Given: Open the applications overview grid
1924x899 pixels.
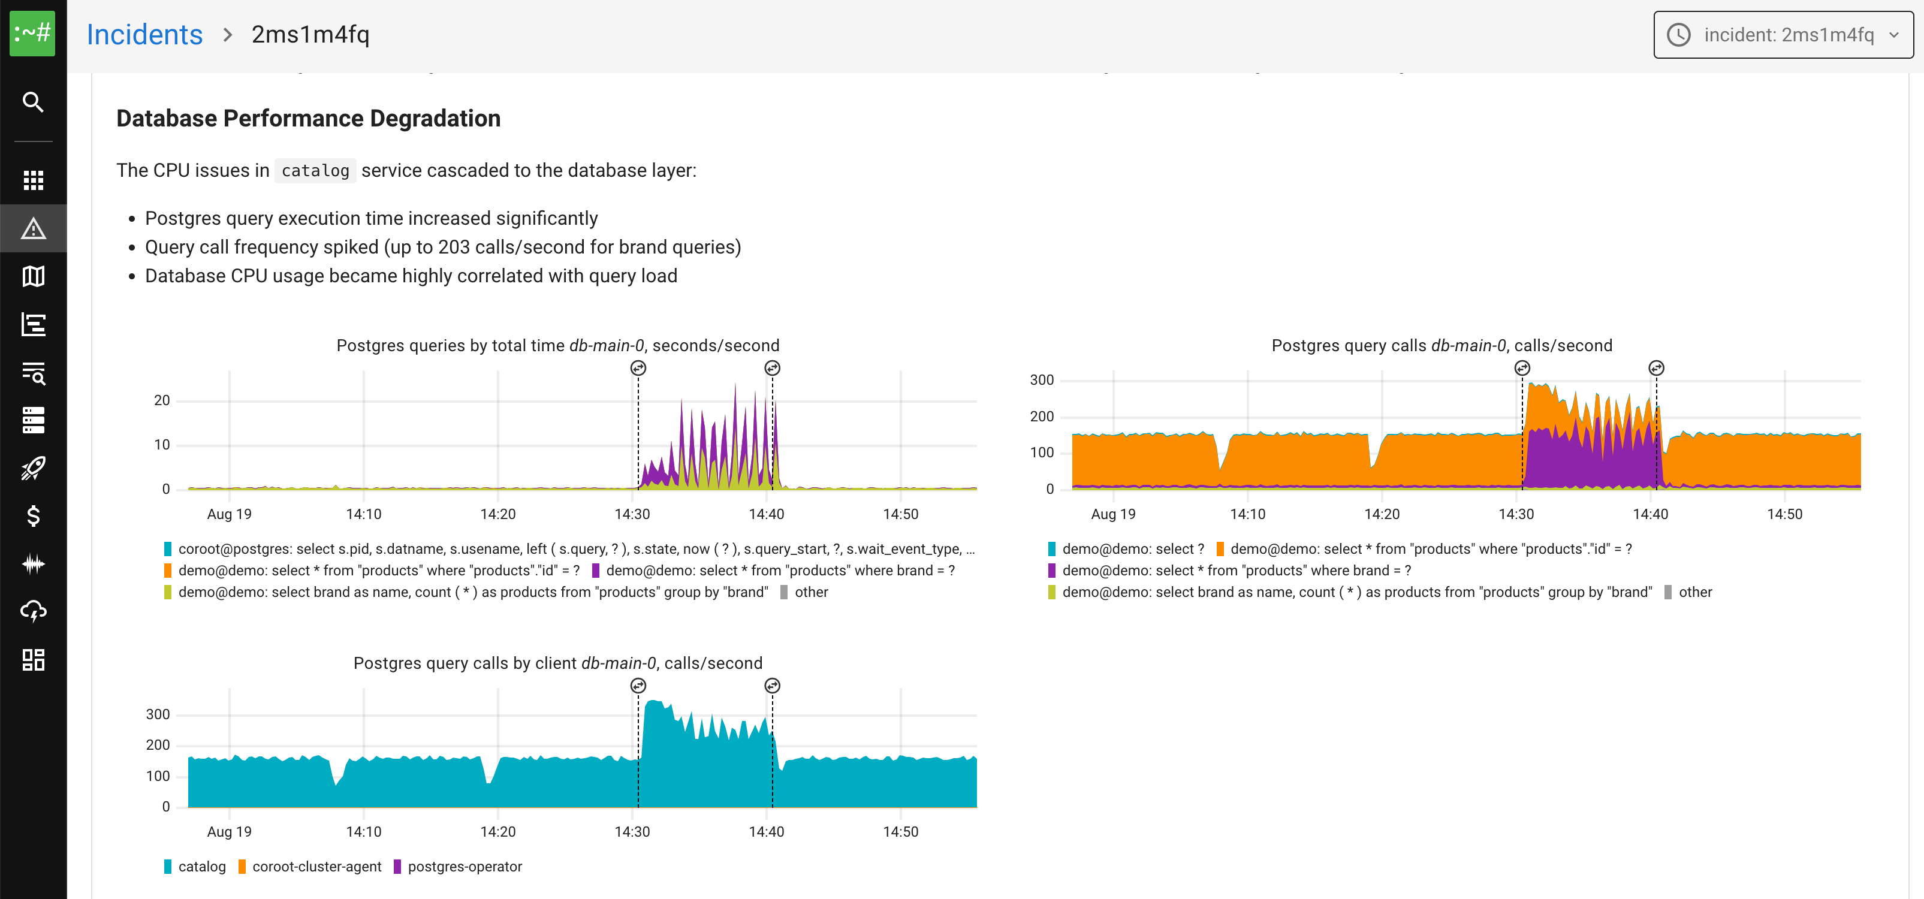Looking at the screenshot, I should [x=33, y=180].
